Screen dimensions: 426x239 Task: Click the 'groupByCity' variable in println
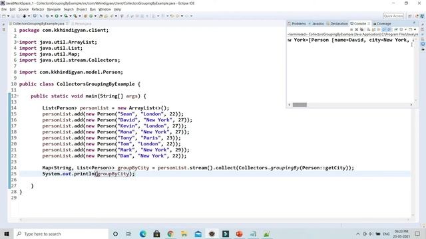pos(113,174)
